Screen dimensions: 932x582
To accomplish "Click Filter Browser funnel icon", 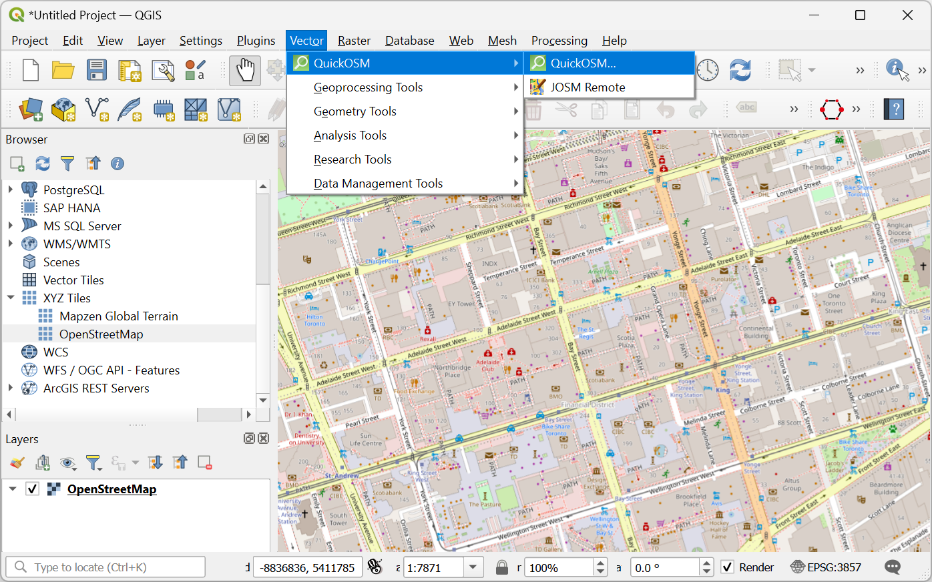I will click(67, 164).
